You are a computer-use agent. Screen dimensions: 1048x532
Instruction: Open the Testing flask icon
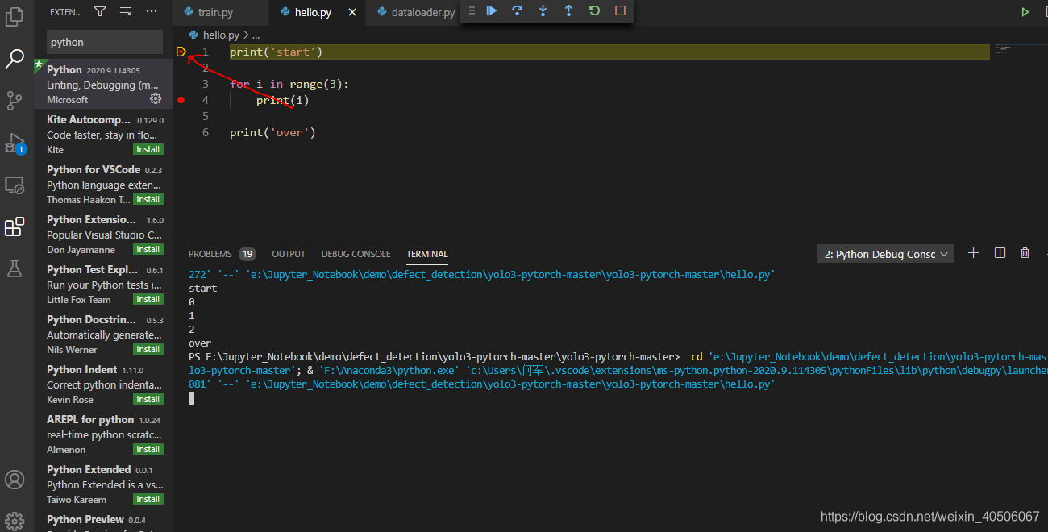point(15,269)
